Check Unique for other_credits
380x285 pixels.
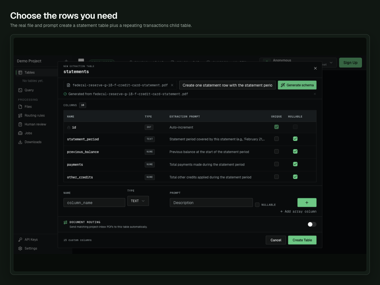click(x=276, y=177)
